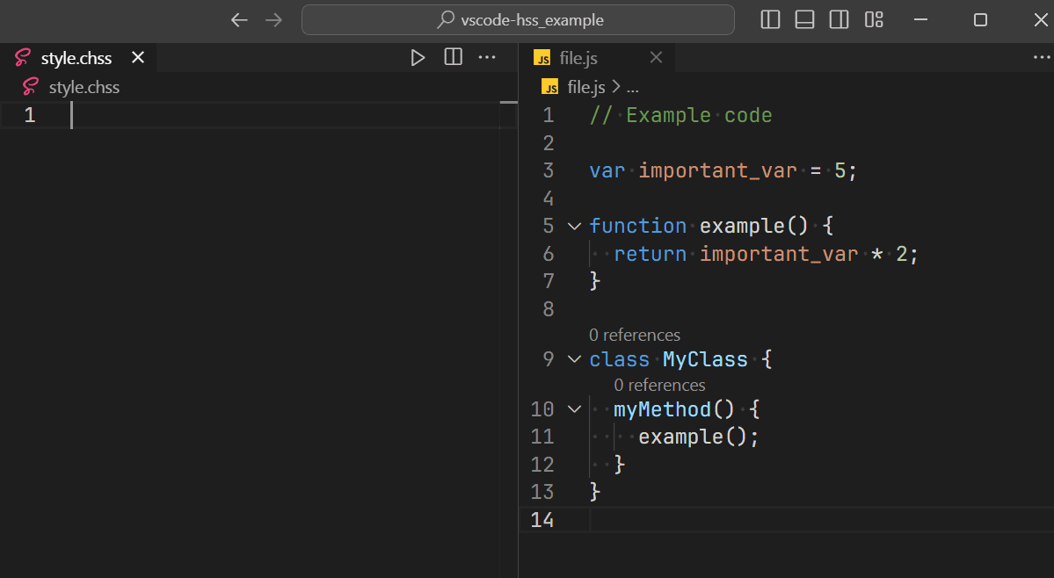Click '0 references' above myMethod
Screen dimensions: 1054x578
click(x=659, y=385)
